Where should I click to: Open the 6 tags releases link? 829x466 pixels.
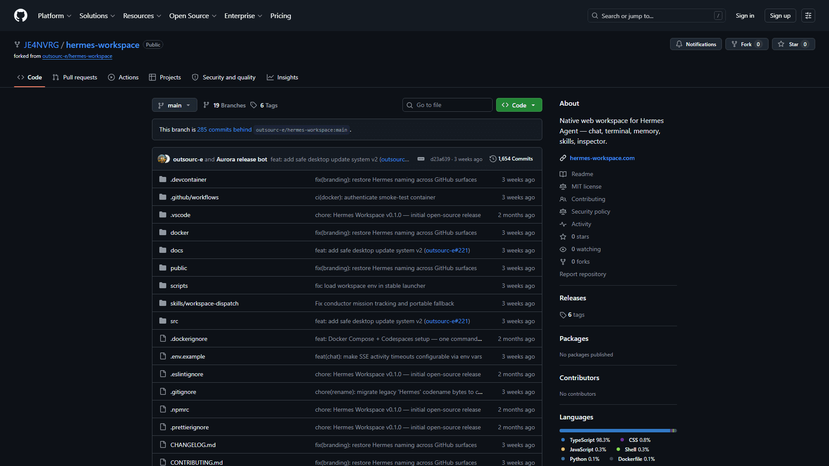572,315
